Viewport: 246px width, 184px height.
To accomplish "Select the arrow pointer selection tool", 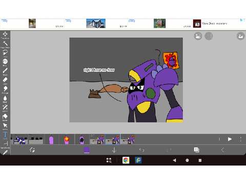I will 5,126.
